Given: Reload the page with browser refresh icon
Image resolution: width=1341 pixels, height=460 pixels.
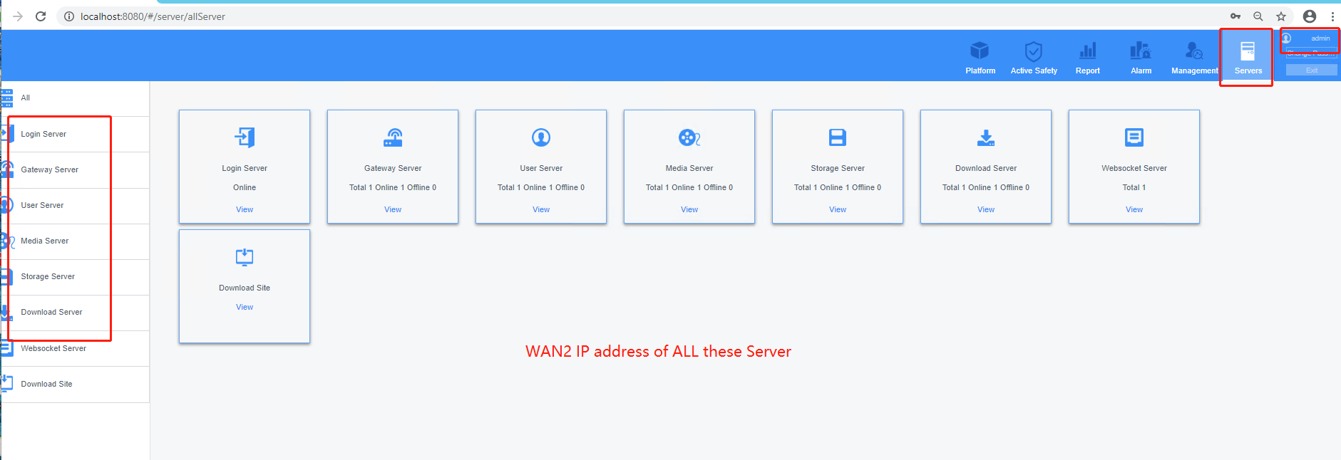Looking at the screenshot, I should tap(41, 16).
